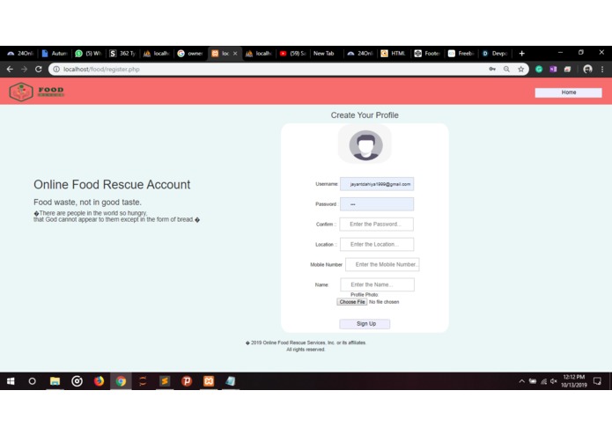Open a new browser tab with plus

522,54
